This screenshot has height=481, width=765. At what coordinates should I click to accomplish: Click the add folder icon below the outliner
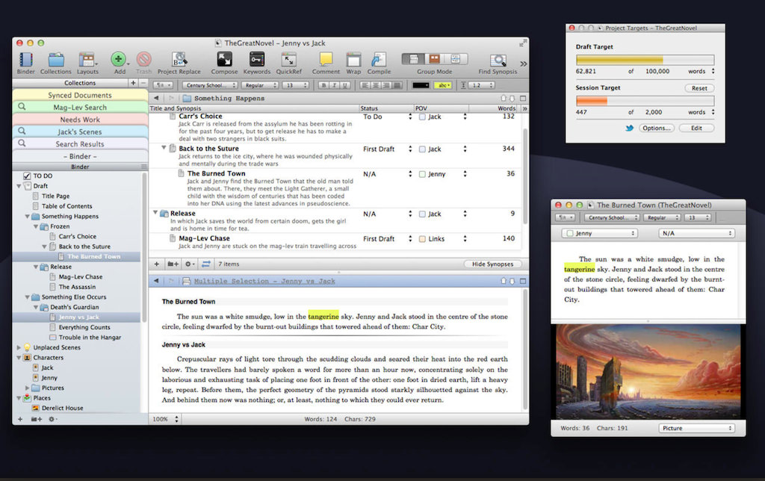pyautogui.click(x=173, y=264)
